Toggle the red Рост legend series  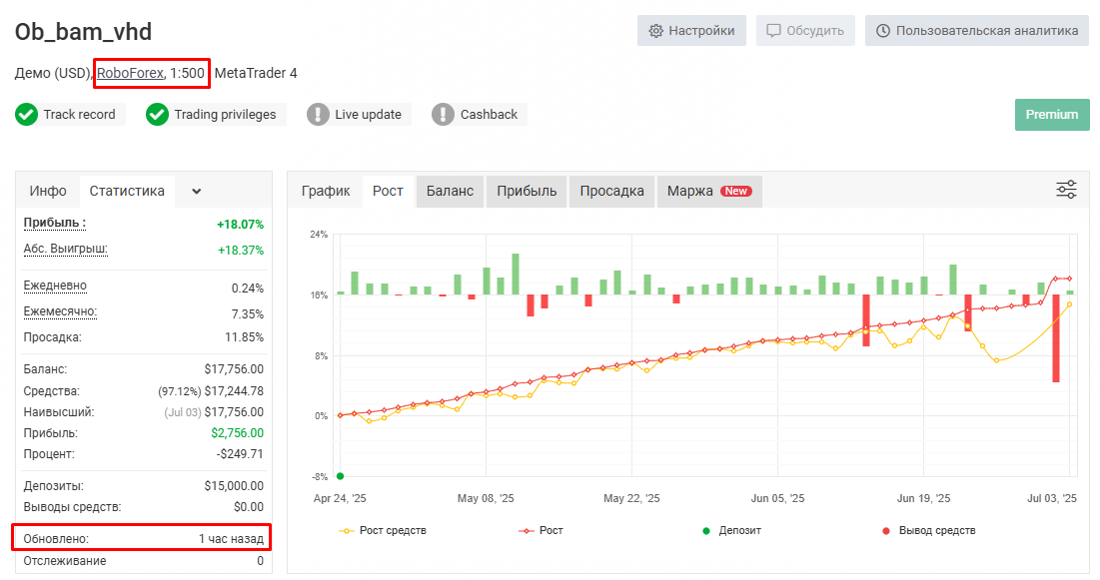(541, 531)
